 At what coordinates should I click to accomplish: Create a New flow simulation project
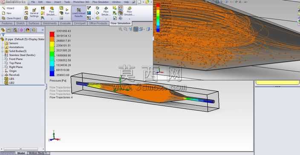7,13
